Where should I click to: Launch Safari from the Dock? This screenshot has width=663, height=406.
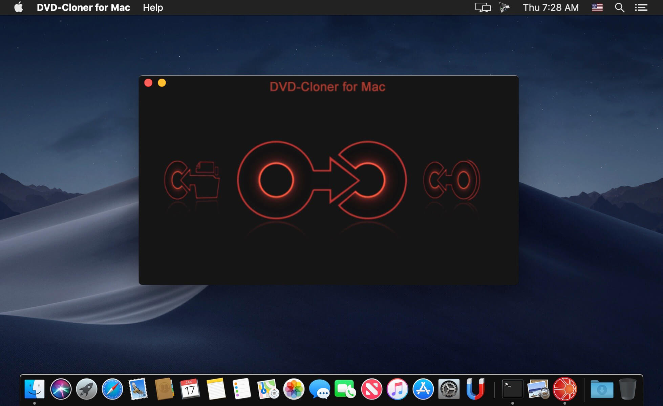tap(112, 389)
